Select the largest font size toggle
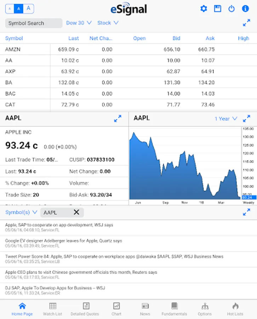 (29, 9)
